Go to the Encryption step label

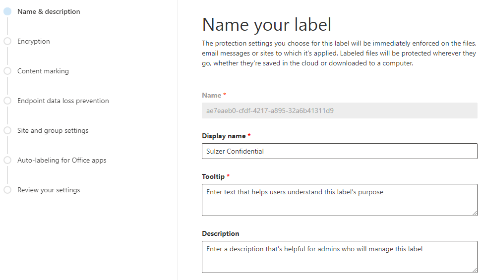coord(34,41)
